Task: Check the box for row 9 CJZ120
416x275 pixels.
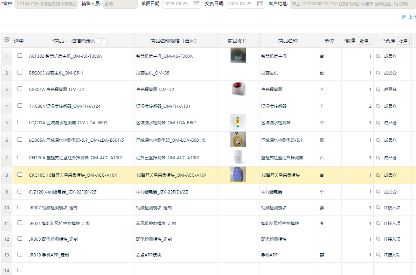Action: click(x=20, y=191)
